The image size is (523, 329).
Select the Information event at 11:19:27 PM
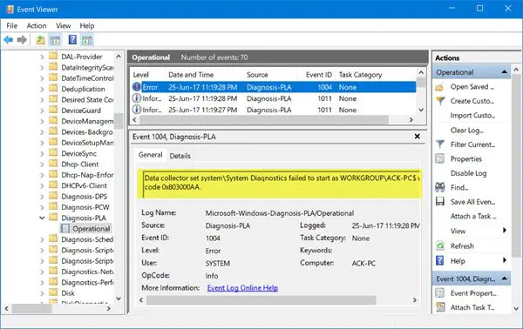(x=274, y=110)
